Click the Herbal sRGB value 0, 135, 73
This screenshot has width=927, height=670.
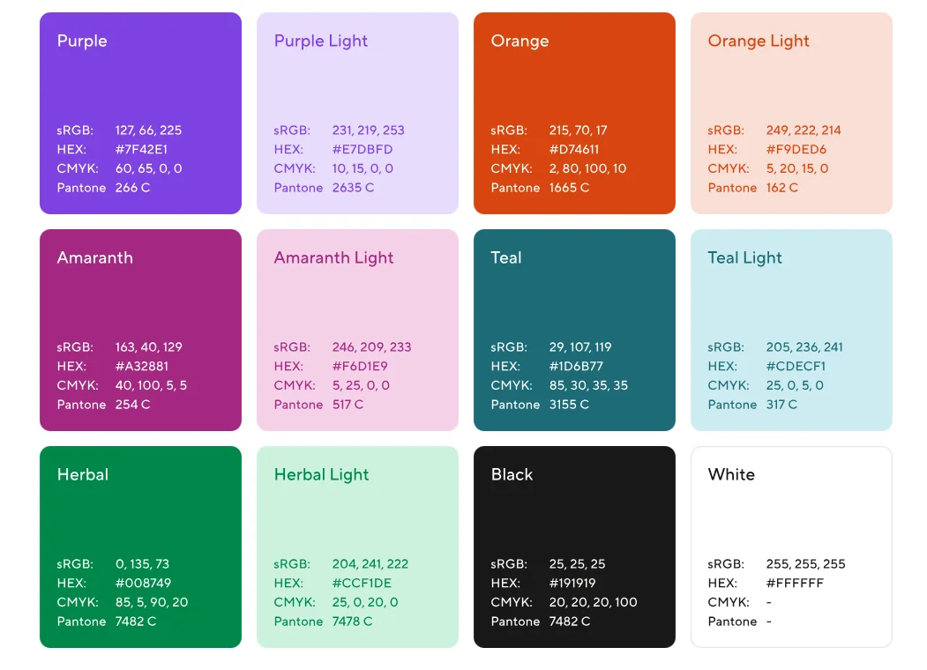coord(142,563)
